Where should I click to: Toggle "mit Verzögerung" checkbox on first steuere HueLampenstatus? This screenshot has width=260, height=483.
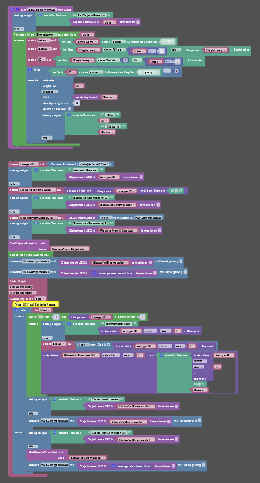[181, 261]
